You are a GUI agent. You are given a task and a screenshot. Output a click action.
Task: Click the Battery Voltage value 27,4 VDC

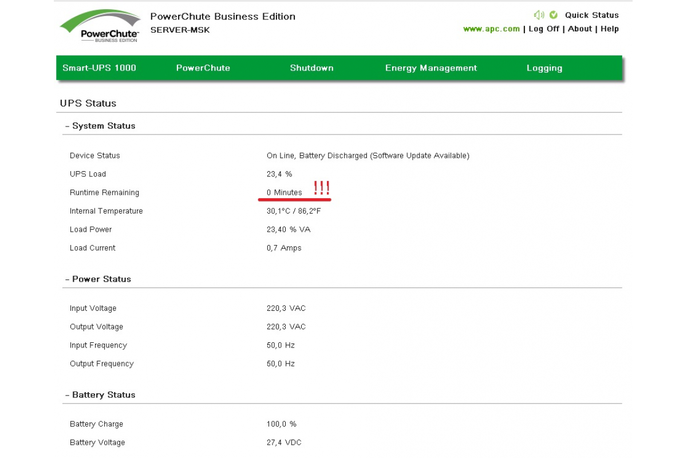pyautogui.click(x=284, y=443)
